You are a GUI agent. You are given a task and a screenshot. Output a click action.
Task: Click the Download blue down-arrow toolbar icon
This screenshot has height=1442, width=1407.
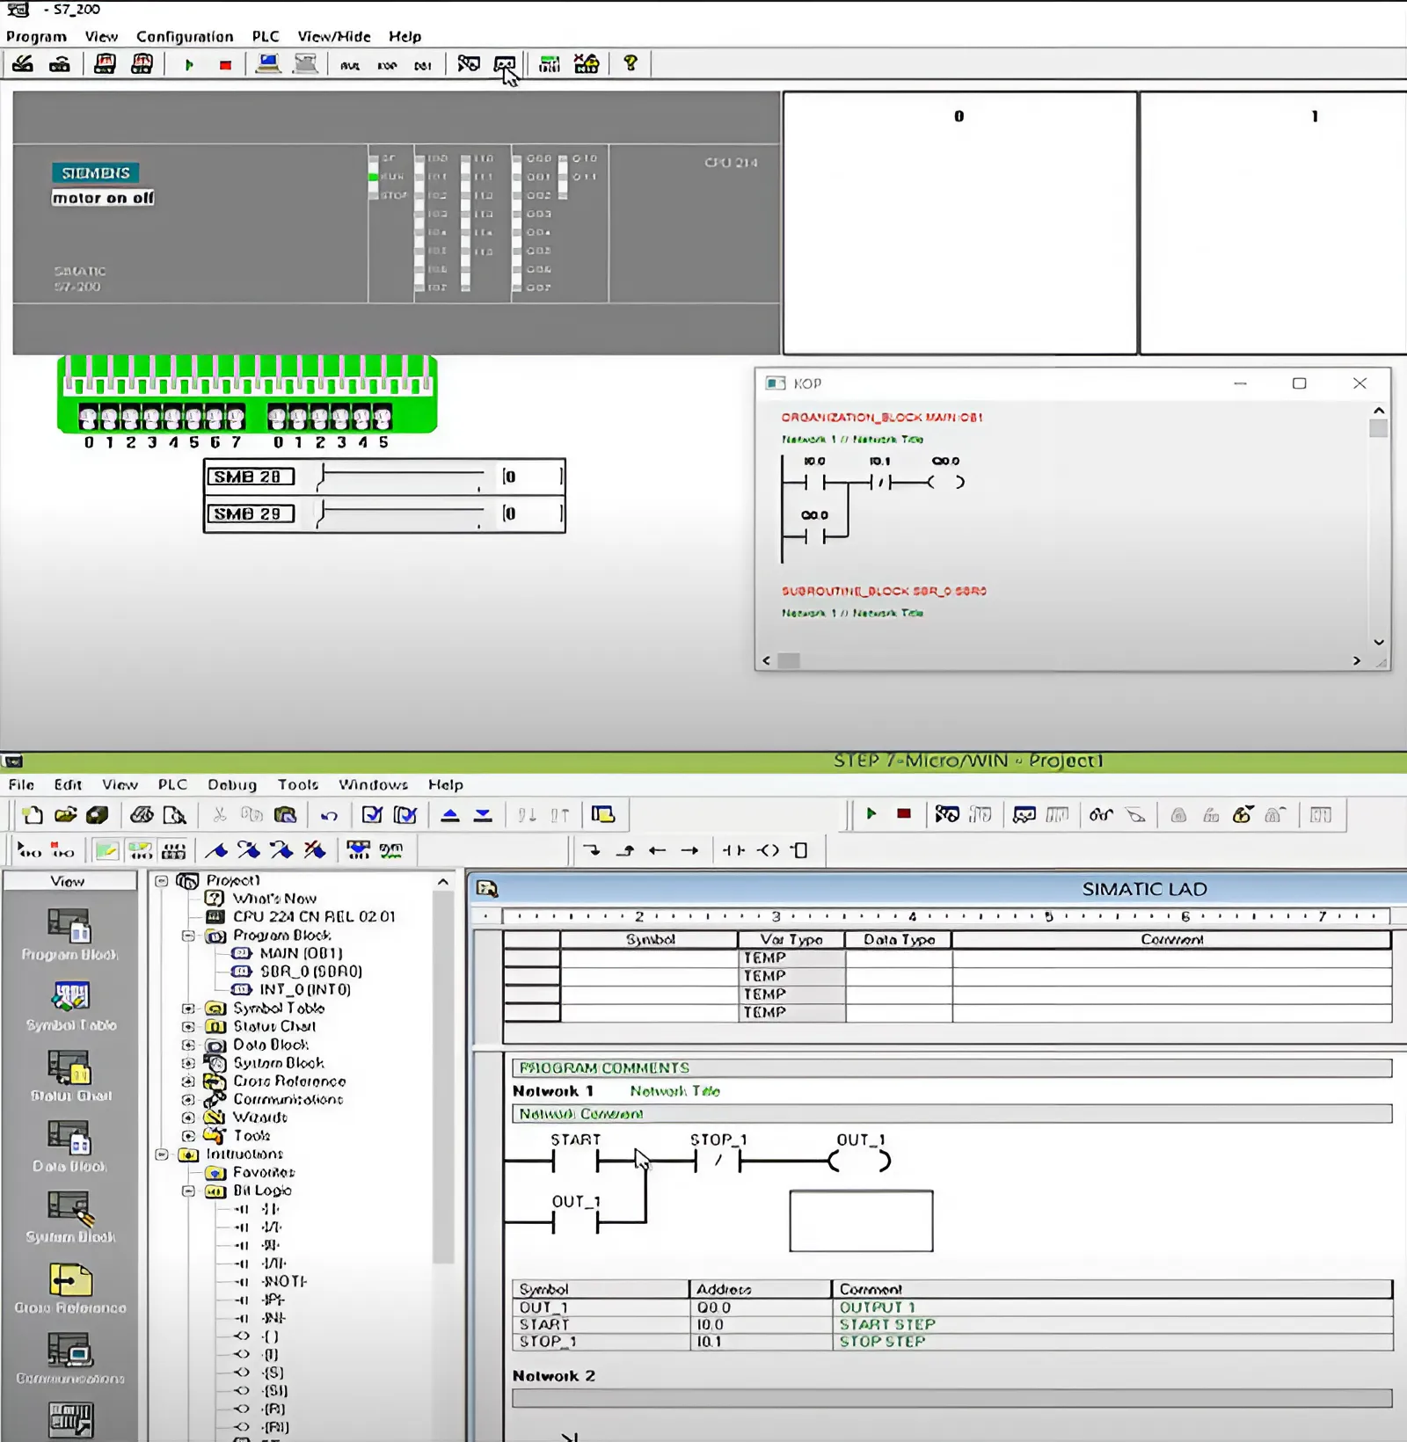[x=483, y=816]
